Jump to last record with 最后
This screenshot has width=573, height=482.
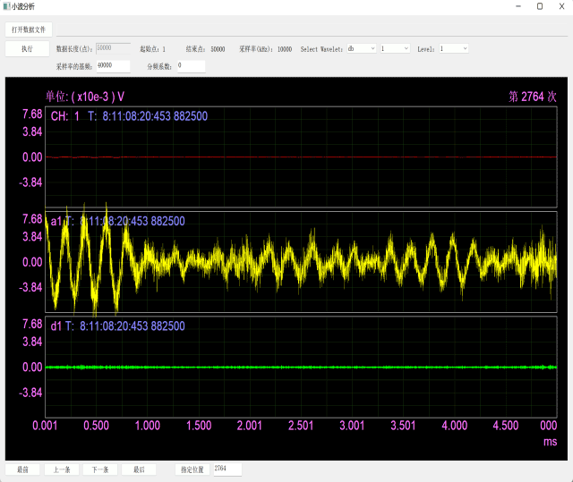[139, 469]
